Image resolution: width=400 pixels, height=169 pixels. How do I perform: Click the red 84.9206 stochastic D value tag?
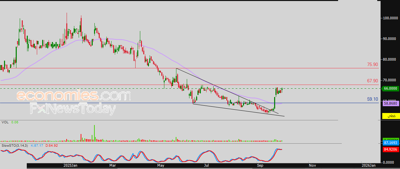pyautogui.click(x=390, y=149)
